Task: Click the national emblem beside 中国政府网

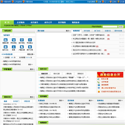Action: coord(2,2)
